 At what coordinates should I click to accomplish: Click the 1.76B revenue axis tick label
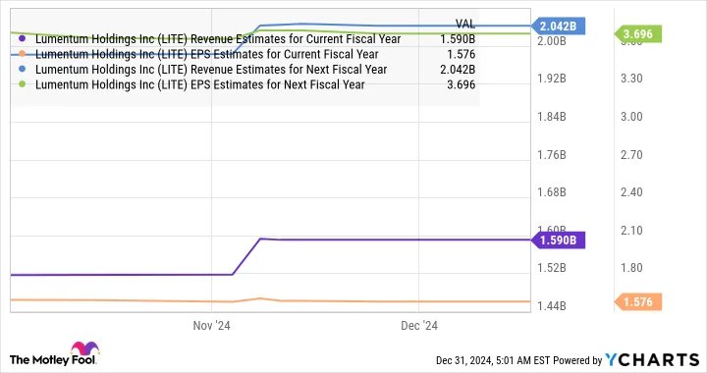[x=552, y=155]
